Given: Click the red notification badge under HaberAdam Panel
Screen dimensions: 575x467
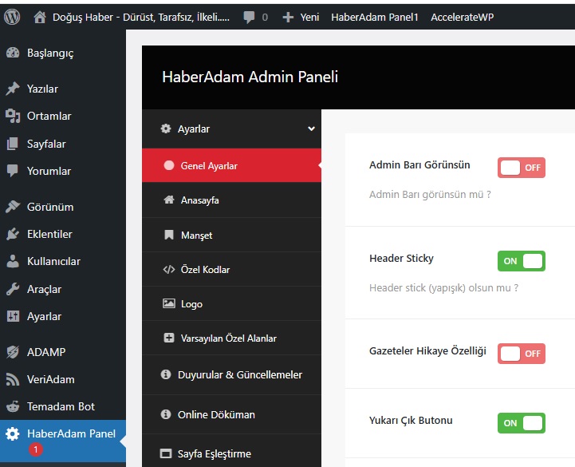Looking at the screenshot, I should coord(36,449).
